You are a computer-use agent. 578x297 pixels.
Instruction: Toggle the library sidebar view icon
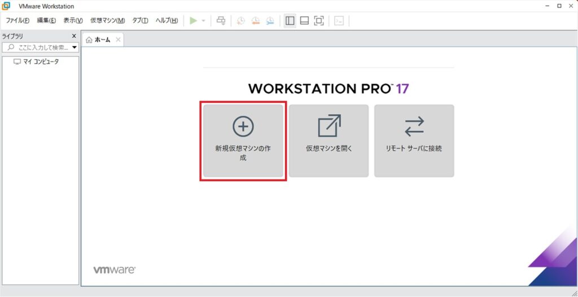point(290,21)
